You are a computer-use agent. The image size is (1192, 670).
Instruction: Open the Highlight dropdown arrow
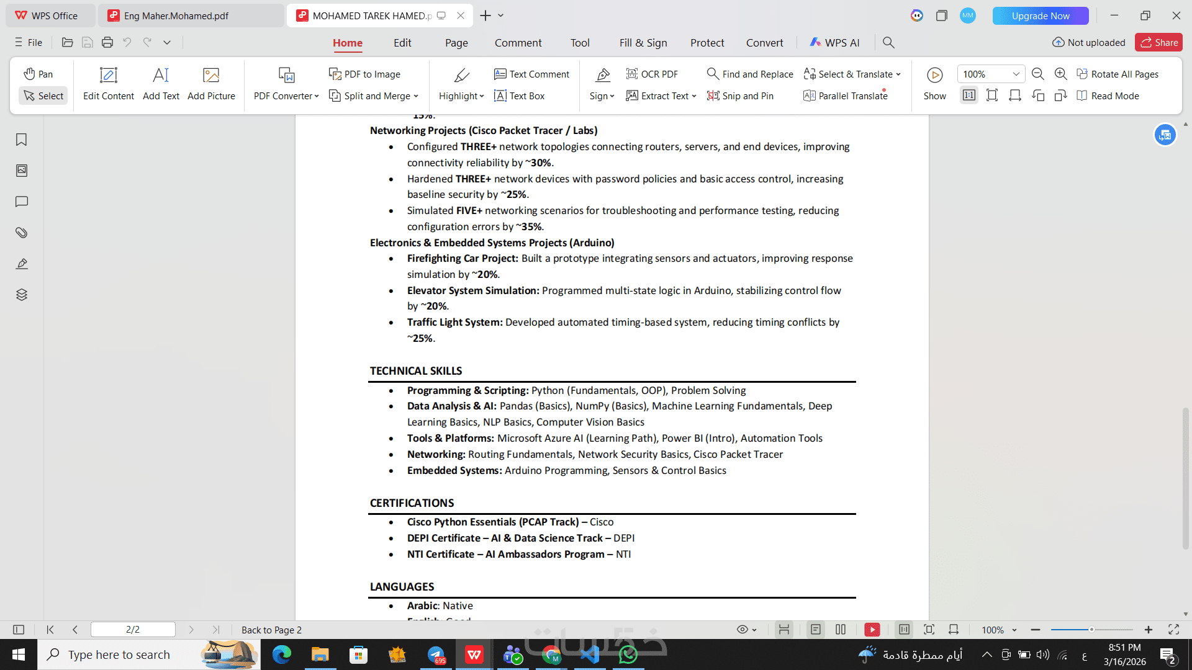point(482,96)
